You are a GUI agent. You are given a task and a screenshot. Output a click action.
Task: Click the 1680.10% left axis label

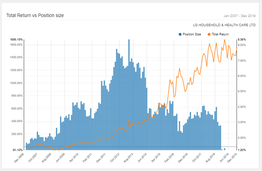(16, 39)
